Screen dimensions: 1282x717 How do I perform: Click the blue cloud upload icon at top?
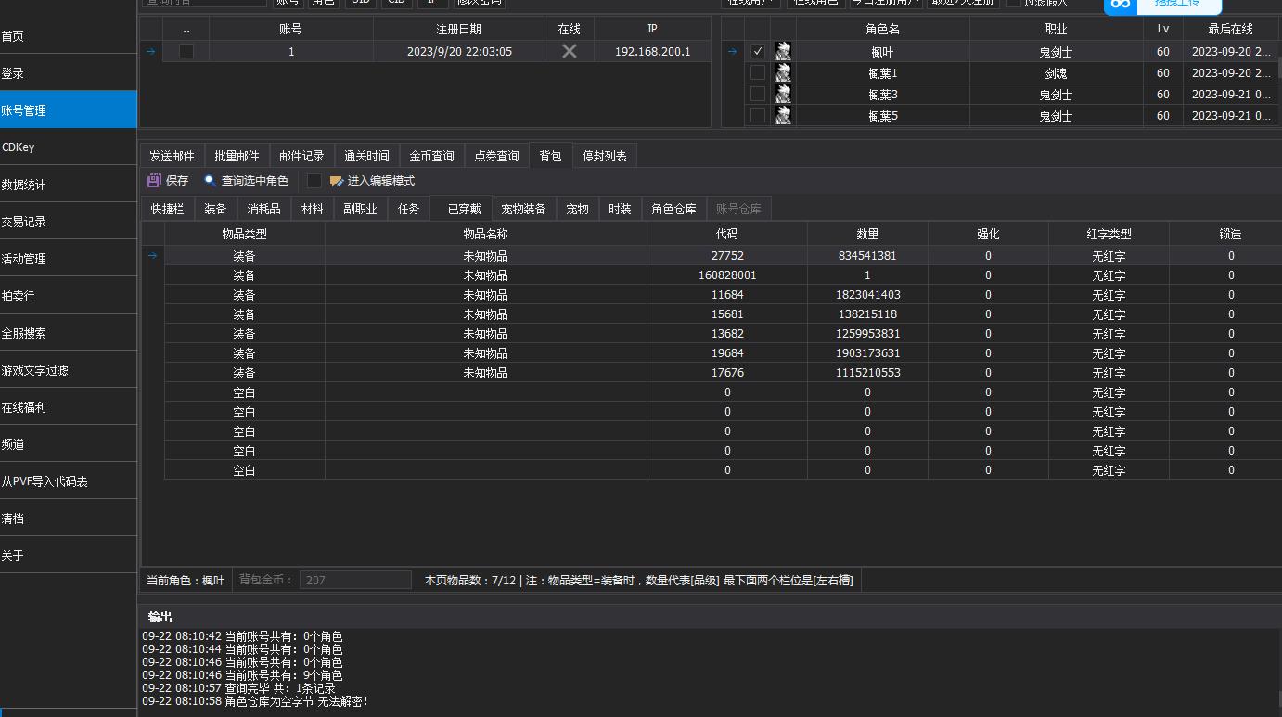1122,5
